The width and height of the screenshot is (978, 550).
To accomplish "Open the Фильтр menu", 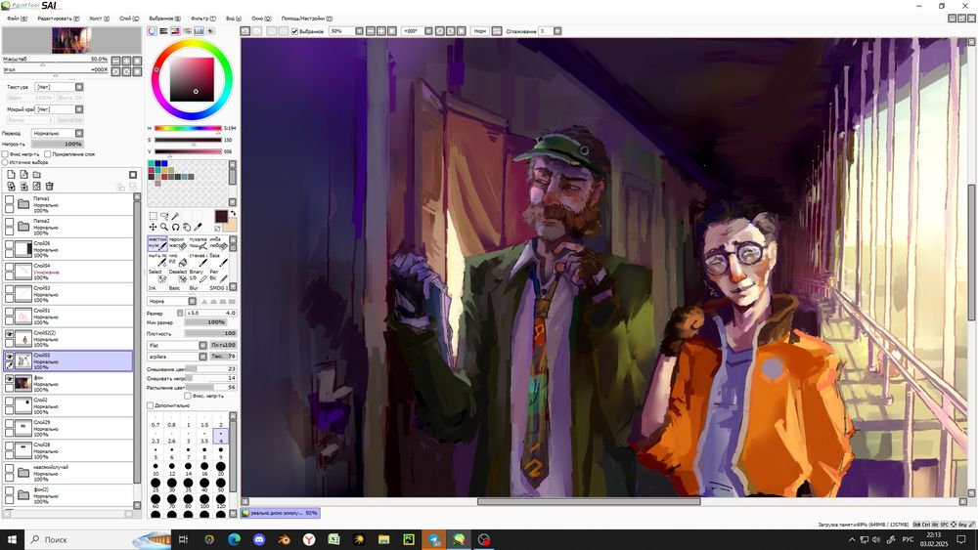I will (202, 19).
